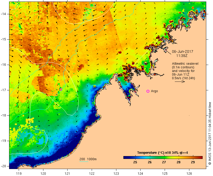Click the date text '06-Jun-2017'

point(183,52)
